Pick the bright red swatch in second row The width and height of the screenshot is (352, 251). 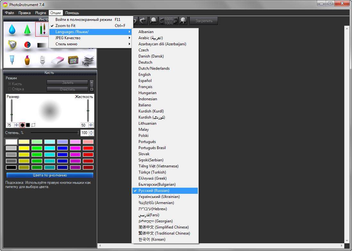(x=88, y=148)
